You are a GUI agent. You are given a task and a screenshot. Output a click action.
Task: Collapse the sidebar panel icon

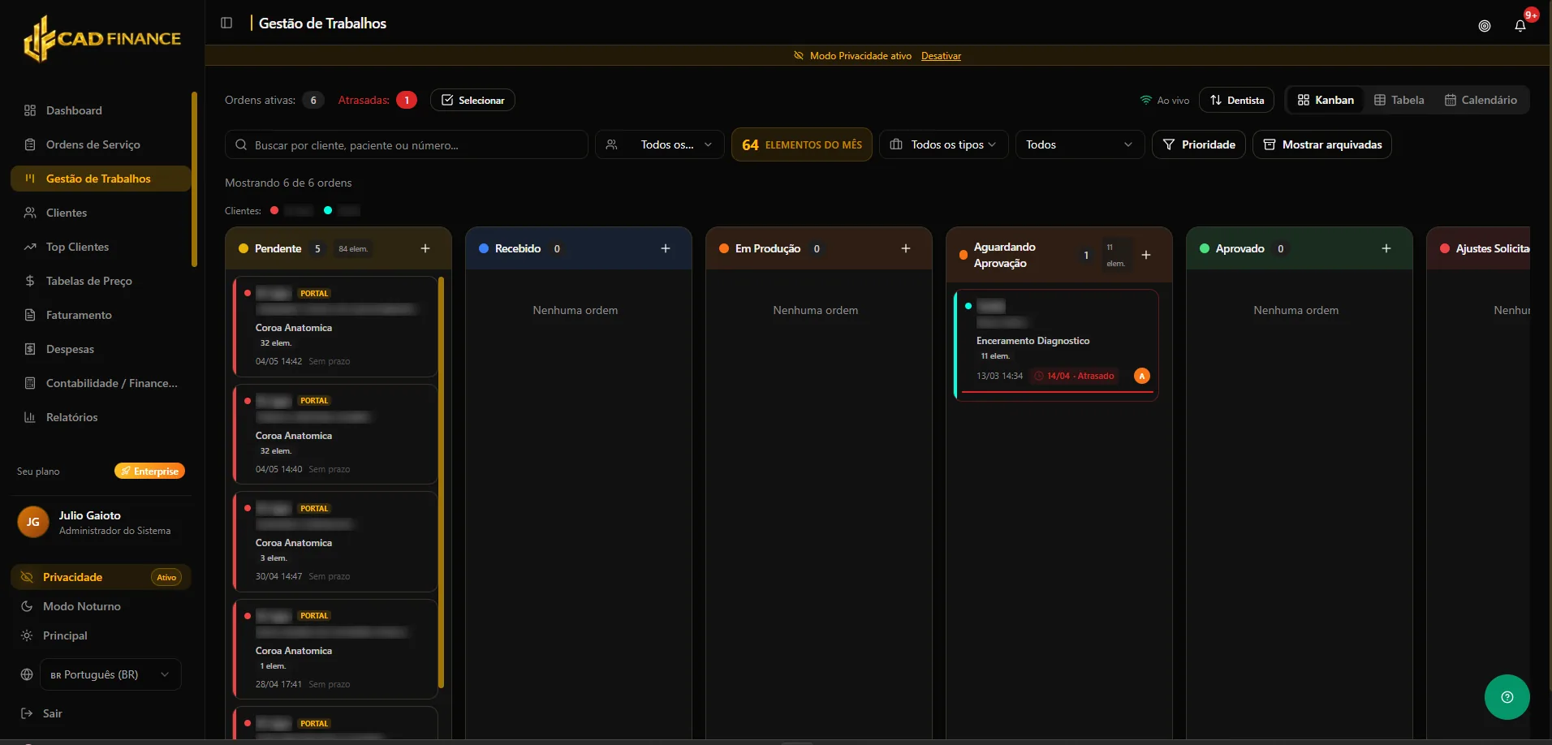click(x=226, y=23)
